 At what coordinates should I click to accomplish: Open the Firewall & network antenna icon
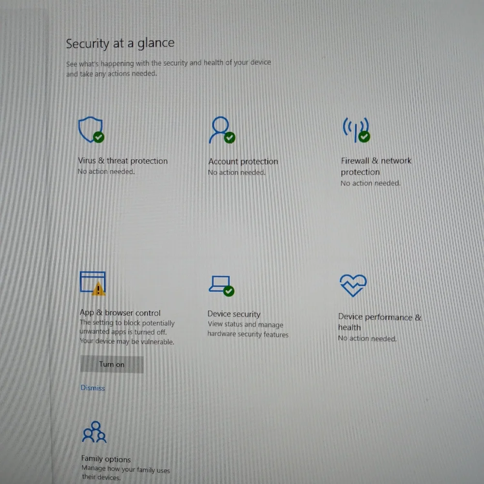[x=356, y=130]
